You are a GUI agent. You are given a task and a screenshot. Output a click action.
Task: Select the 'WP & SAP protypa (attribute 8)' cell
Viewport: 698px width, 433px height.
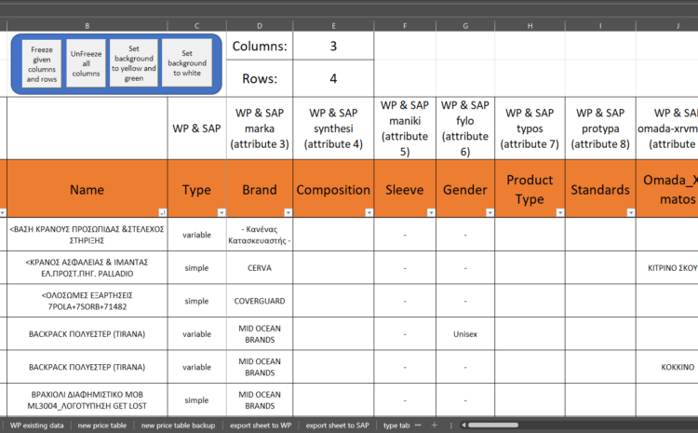pyautogui.click(x=600, y=129)
